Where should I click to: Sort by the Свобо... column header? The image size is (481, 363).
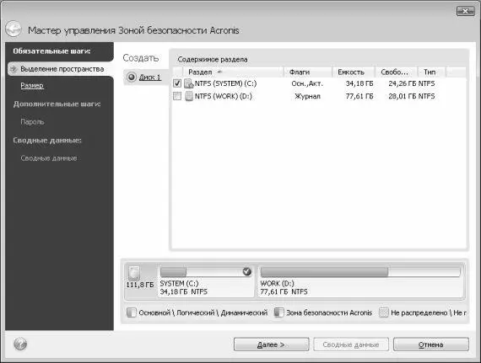(x=397, y=72)
